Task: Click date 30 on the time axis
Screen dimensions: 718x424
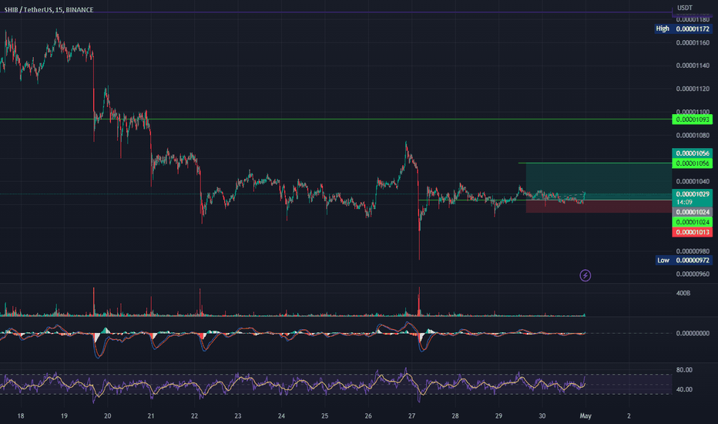Action: pos(542,416)
